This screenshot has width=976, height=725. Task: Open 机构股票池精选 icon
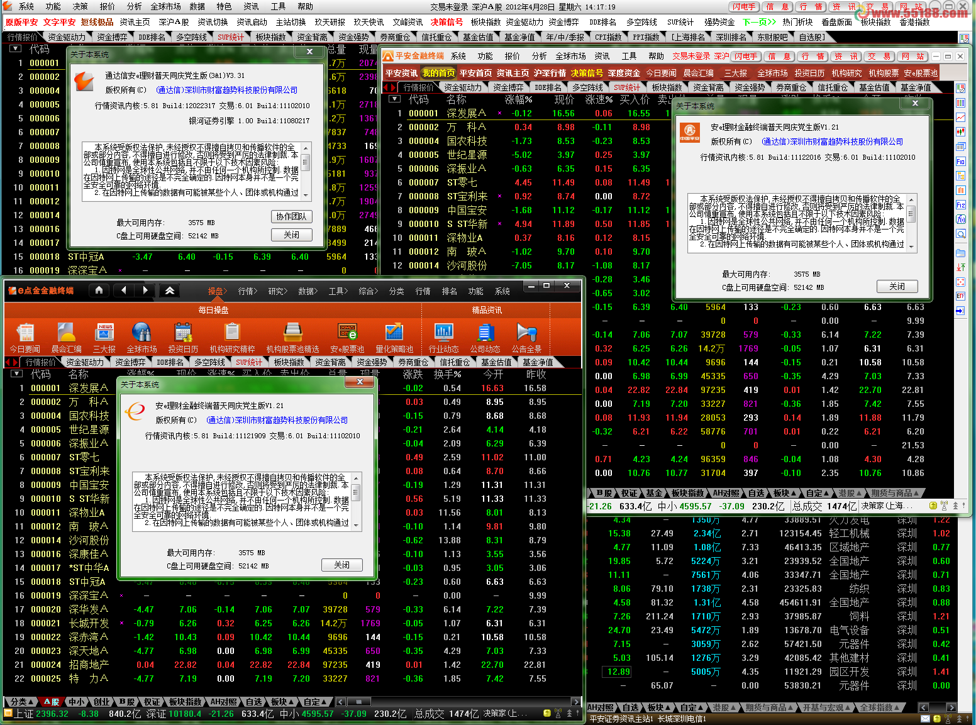[x=292, y=338]
